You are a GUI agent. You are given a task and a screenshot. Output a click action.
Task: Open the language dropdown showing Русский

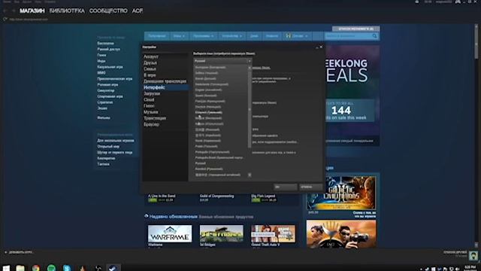pos(222,61)
